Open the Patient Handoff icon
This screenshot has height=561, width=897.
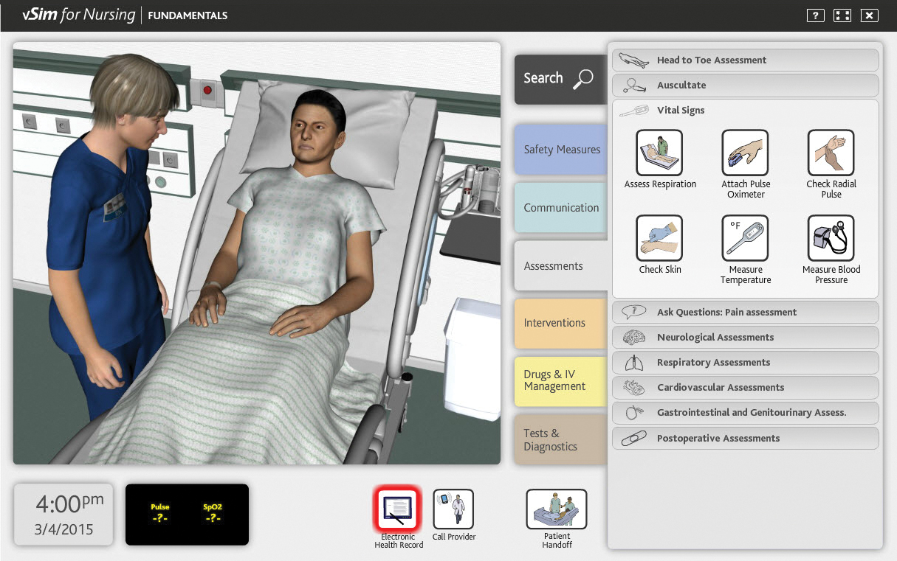[x=556, y=510]
